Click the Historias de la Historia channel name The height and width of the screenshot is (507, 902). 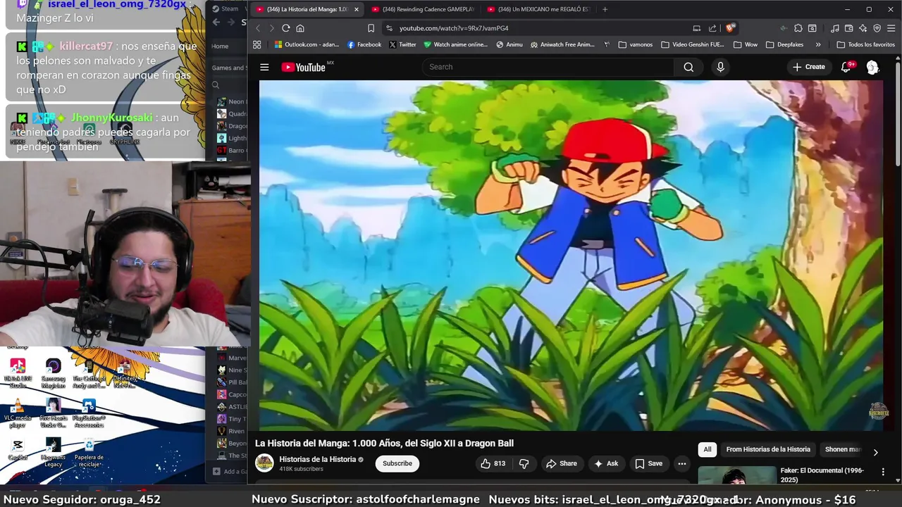tap(317, 459)
